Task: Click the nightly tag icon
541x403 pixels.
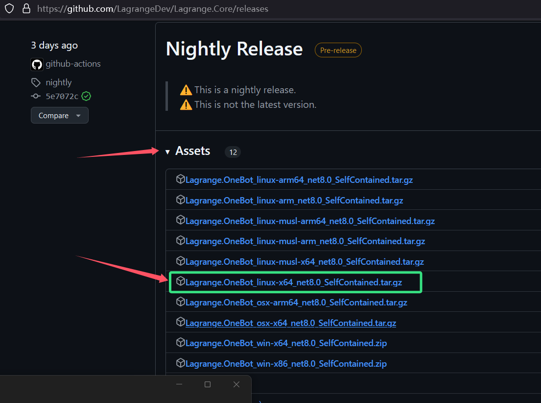Action: click(x=36, y=82)
